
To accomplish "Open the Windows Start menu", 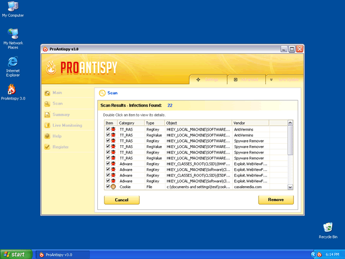I will tap(15, 254).
